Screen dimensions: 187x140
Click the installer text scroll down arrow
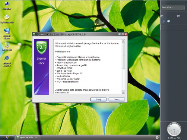(x=123, y=92)
